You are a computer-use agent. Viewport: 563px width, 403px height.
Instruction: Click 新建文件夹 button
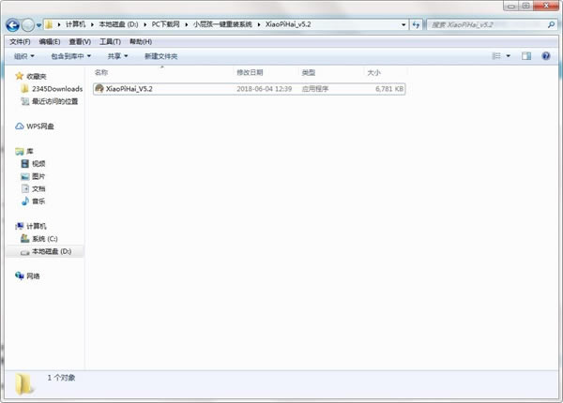click(160, 56)
